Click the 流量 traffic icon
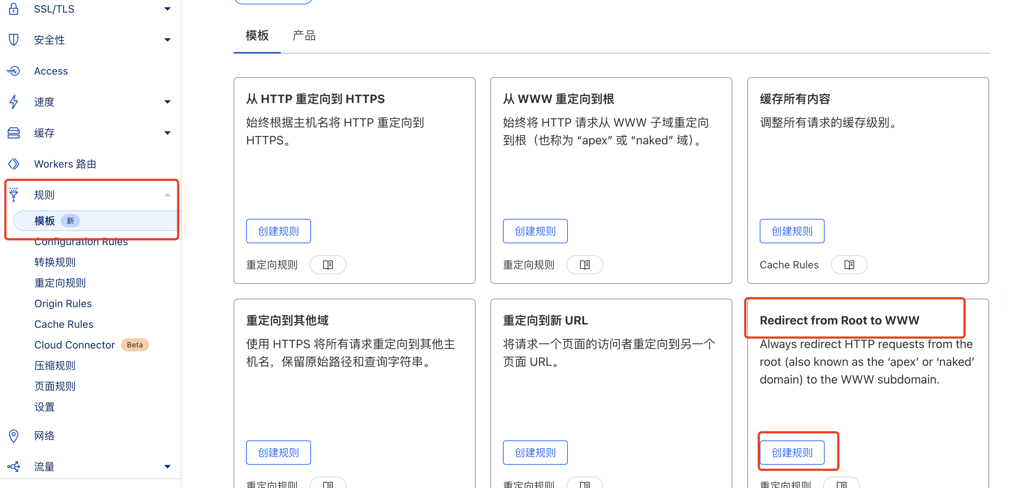This screenshot has height=488, width=1011. (14, 467)
